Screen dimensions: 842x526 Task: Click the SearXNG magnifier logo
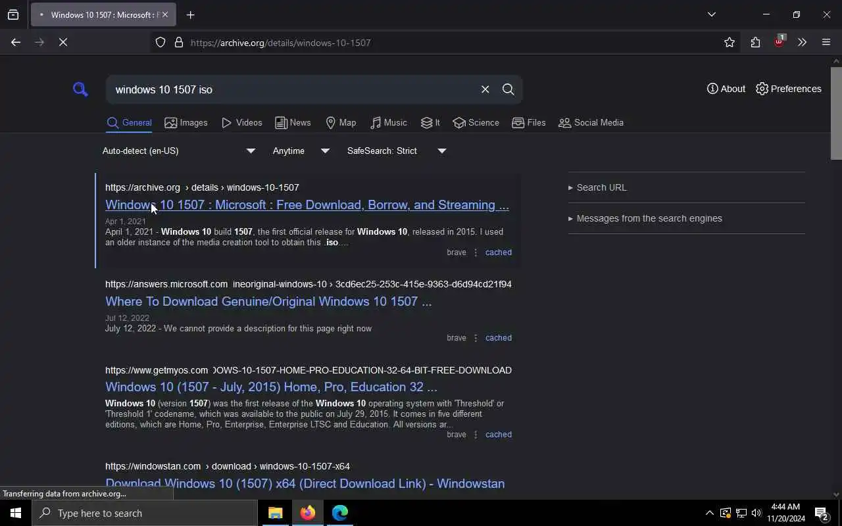(80, 89)
